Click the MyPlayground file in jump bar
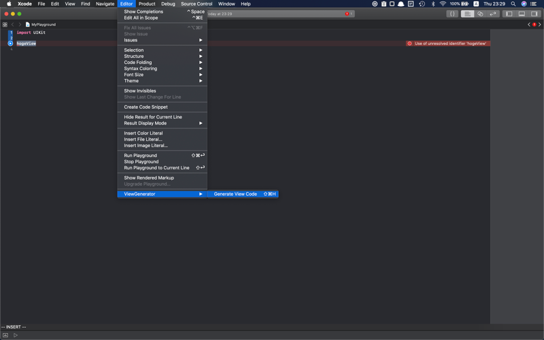544x340 pixels. [41, 24]
